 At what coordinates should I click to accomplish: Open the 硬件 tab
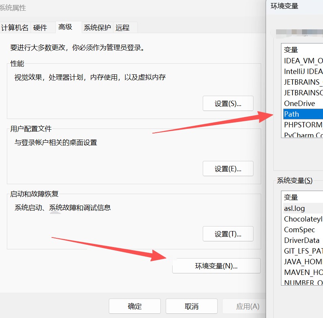click(x=40, y=27)
